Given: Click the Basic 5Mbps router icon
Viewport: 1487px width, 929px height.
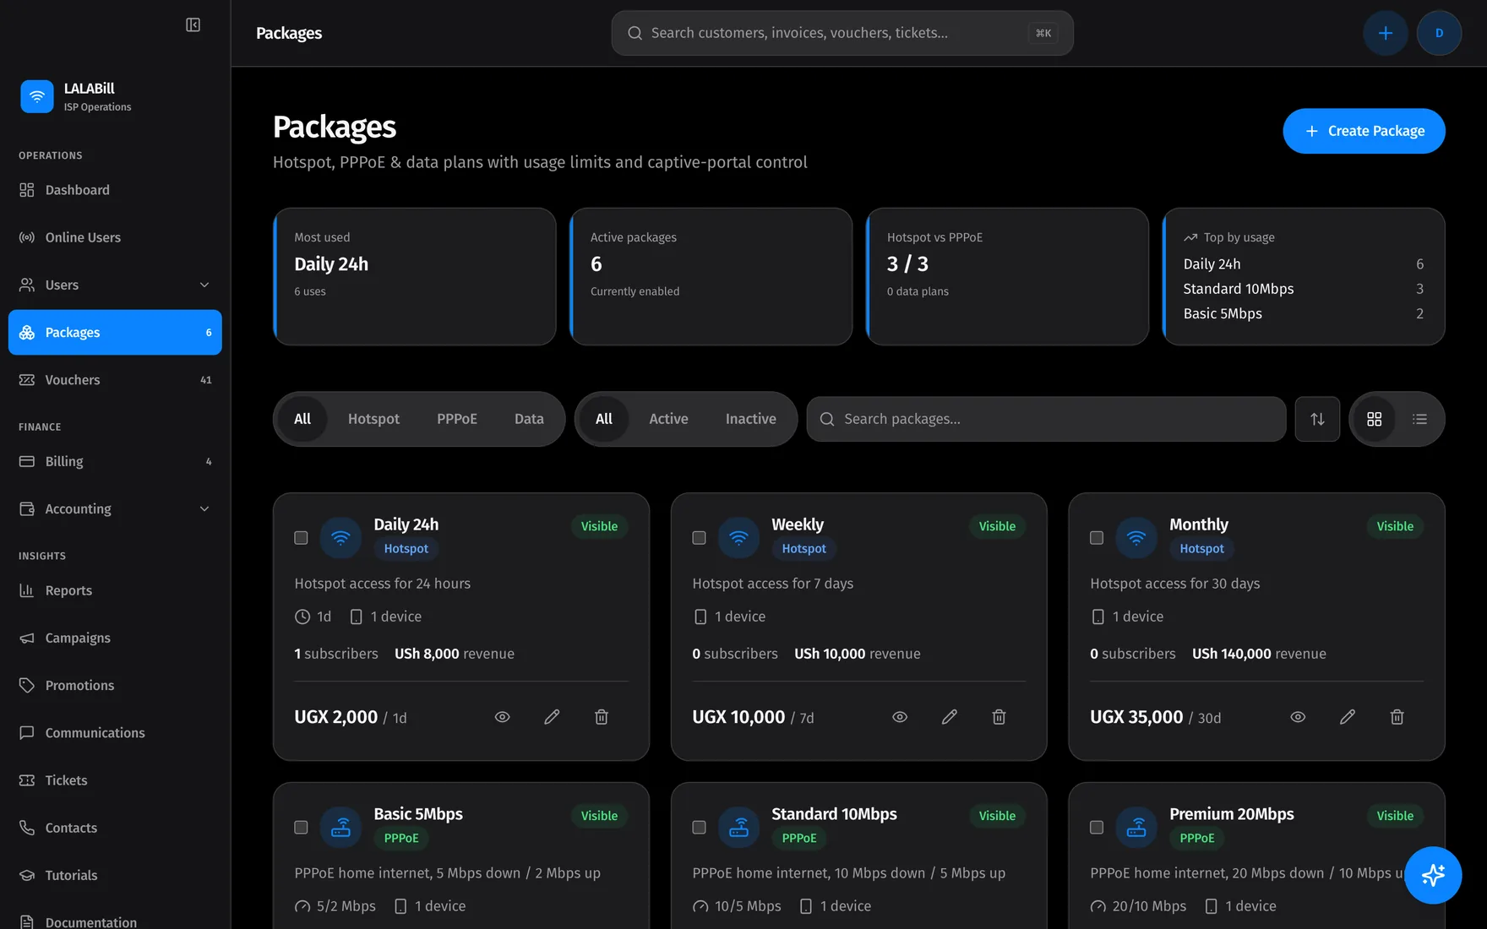Looking at the screenshot, I should (340, 827).
